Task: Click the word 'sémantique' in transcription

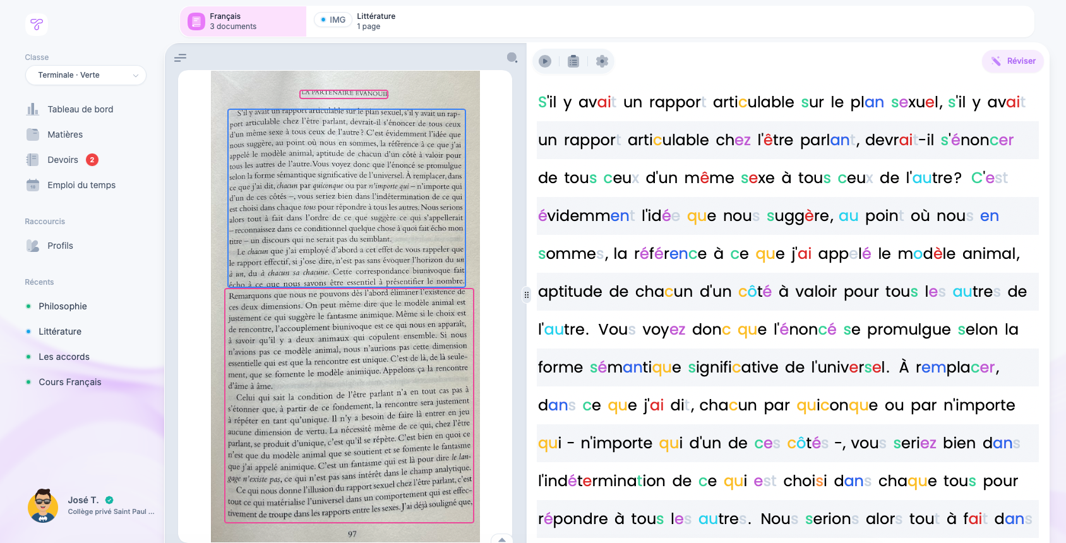Action: (x=635, y=367)
